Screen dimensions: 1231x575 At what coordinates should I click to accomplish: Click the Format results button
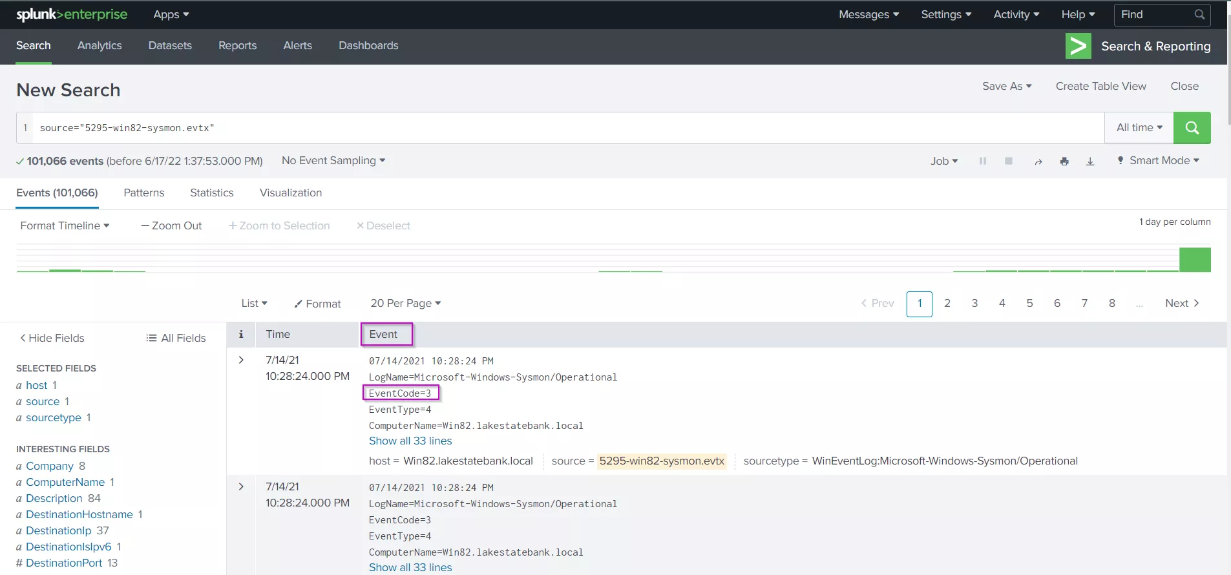tap(317, 304)
